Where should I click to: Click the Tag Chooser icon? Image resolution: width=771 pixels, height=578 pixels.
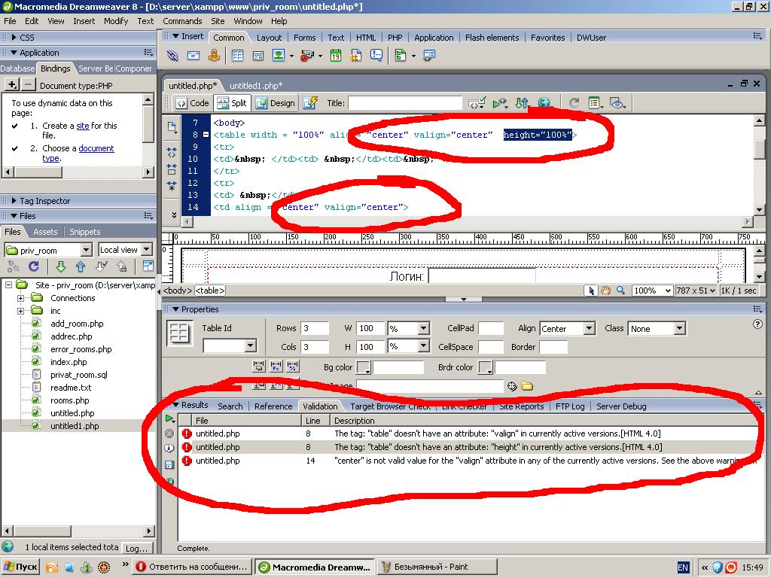[429, 56]
